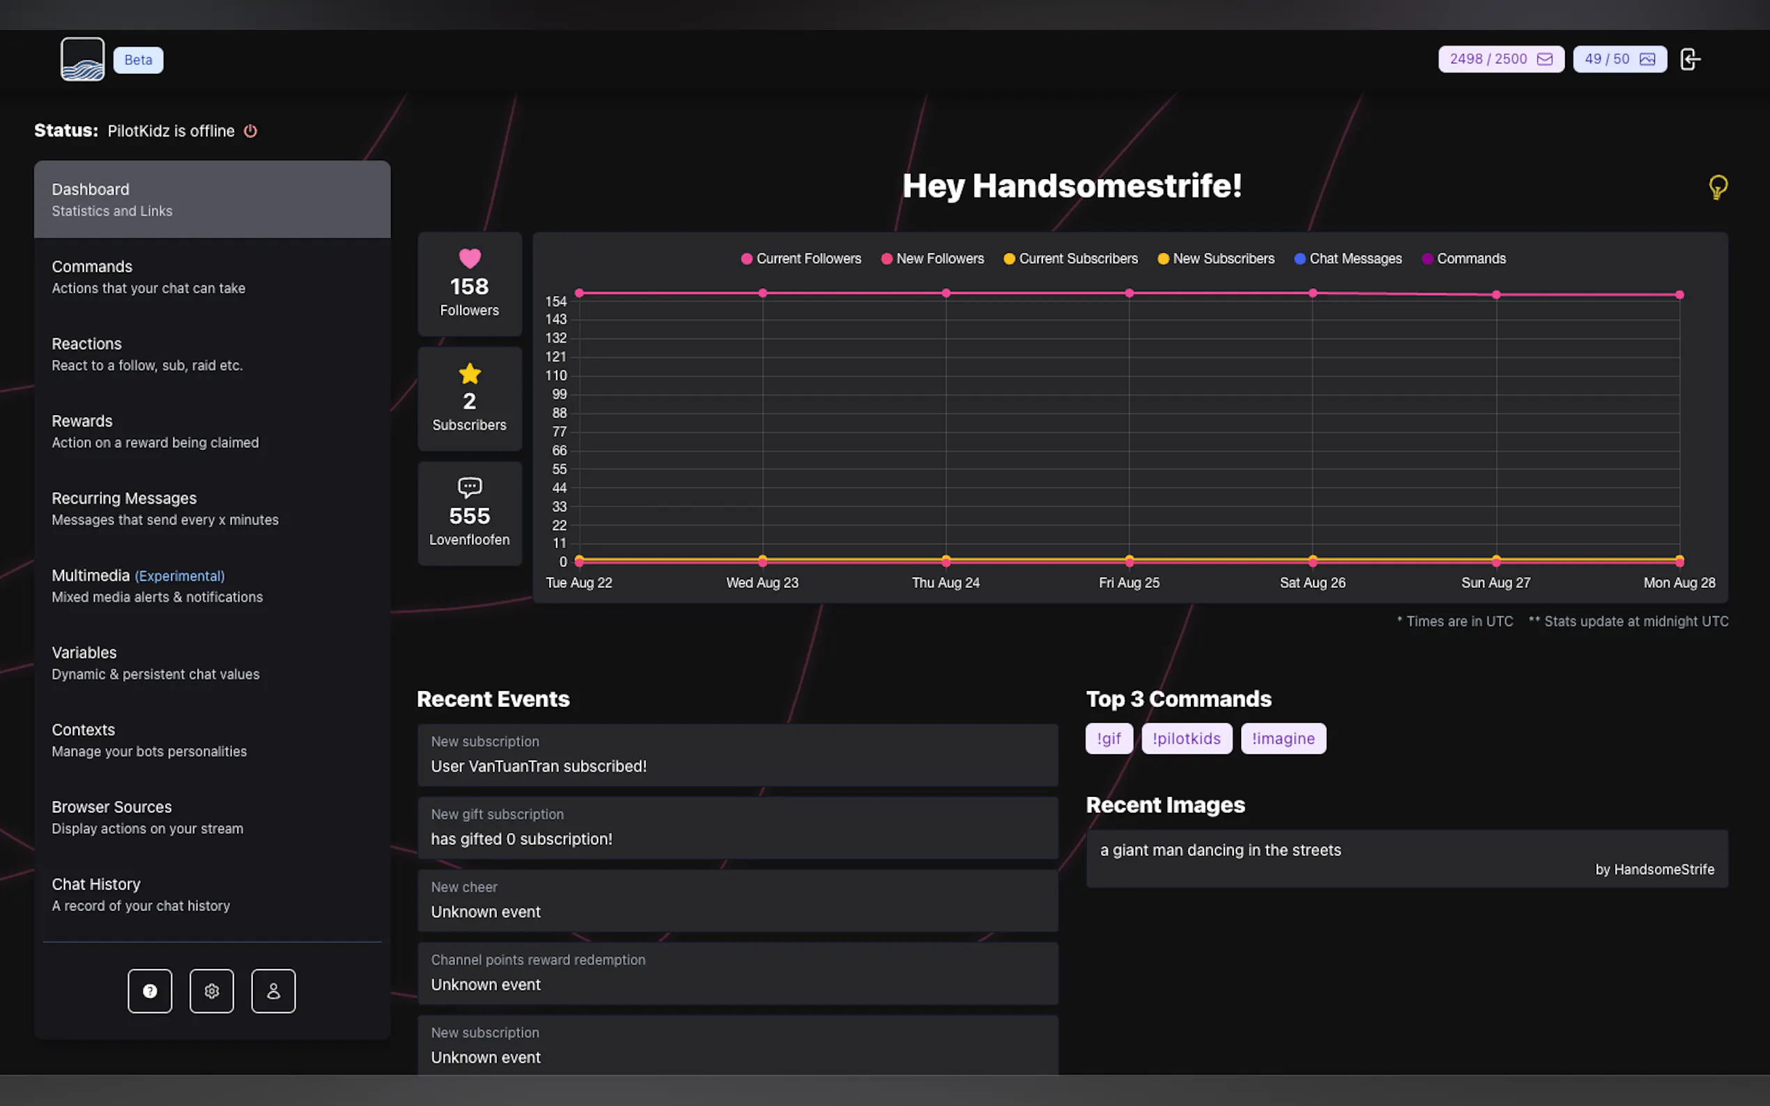Screen dimensions: 1770x1106
Task: Open settings with the gear icon
Action: (211, 990)
